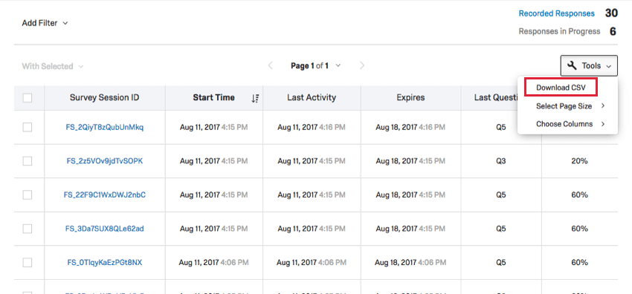Toggle the select-all header checkbox

[28, 98]
